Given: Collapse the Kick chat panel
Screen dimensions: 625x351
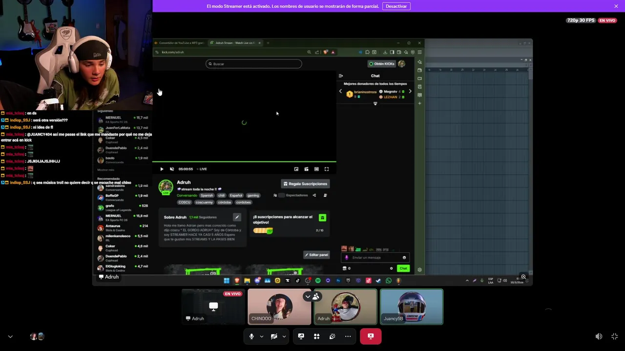Looking at the screenshot, I should pos(340,76).
